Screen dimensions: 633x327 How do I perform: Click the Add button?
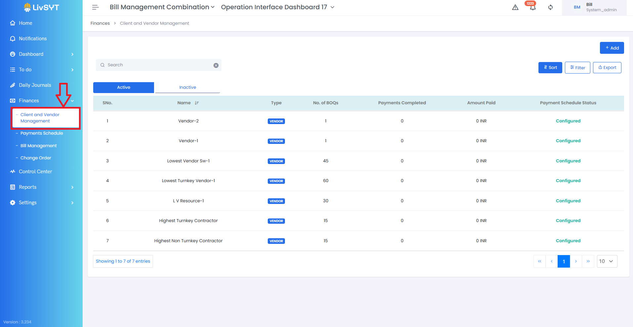coord(612,48)
